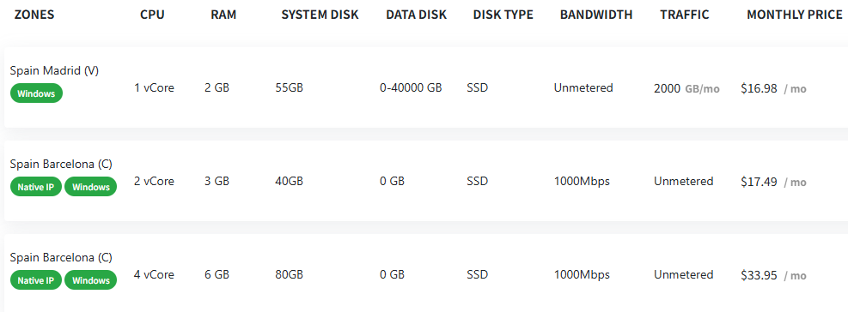Open the Spain Madrid (V) plan

pos(54,70)
